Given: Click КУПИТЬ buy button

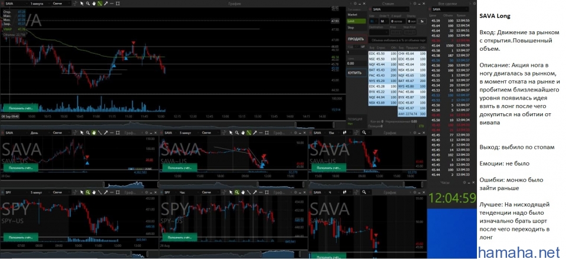Looking at the screenshot, I should click(x=356, y=73).
